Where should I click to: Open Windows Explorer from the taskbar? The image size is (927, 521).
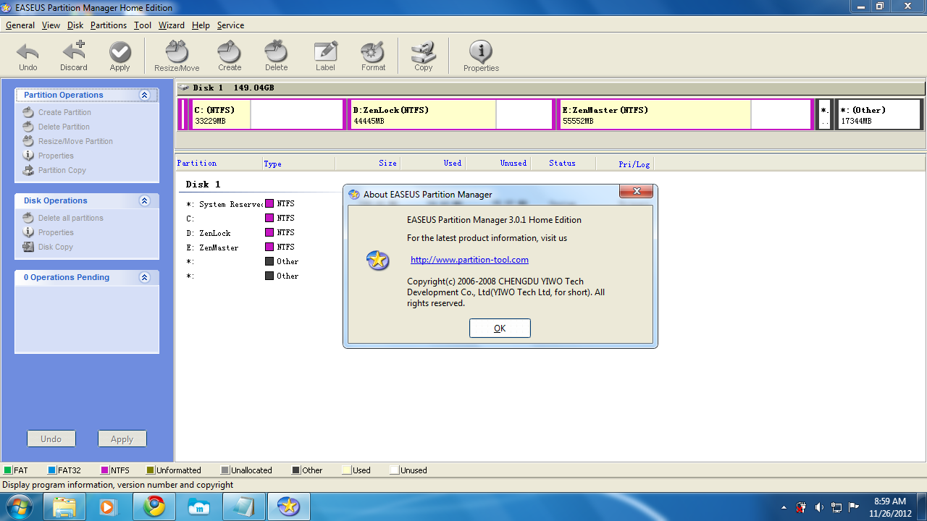click(x=64, y=507)
